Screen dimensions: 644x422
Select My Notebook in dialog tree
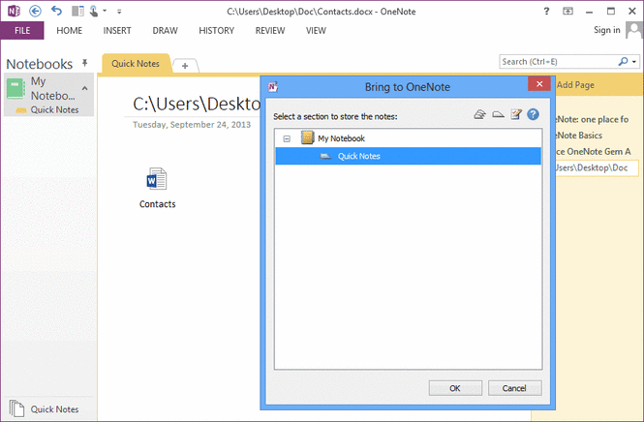pos(341,138)
